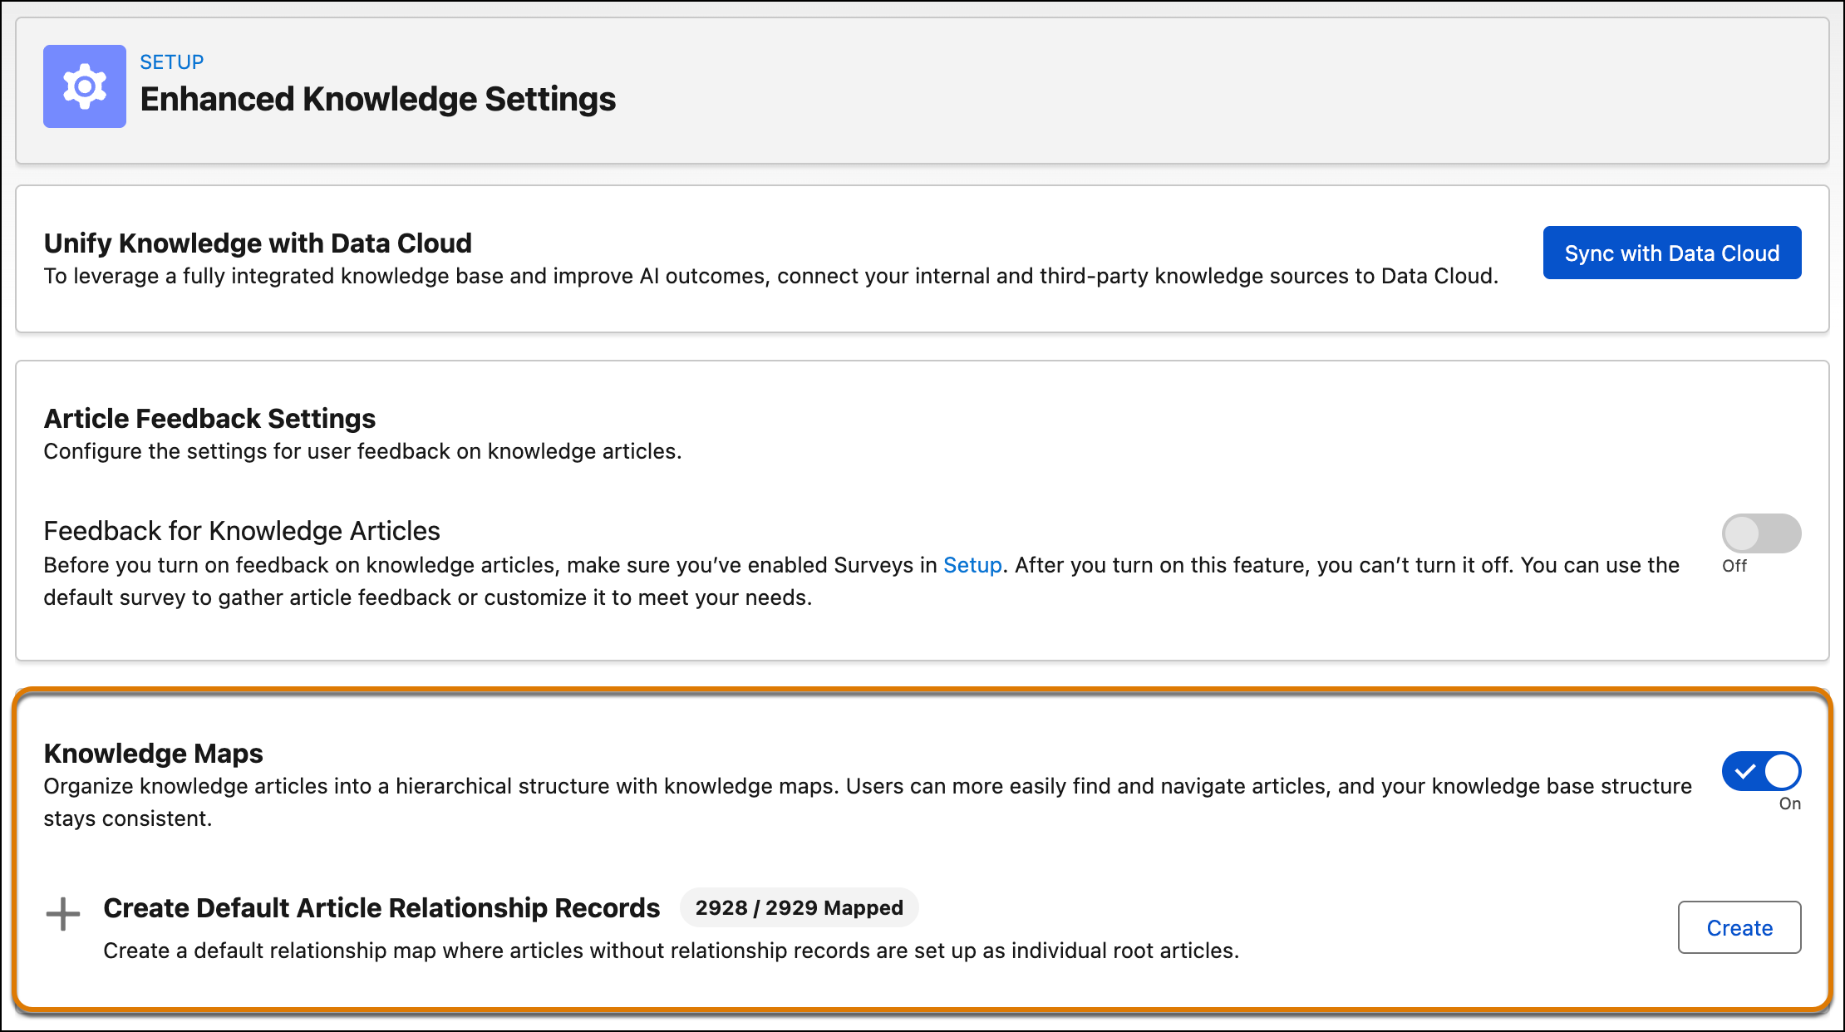Click the 2928 / 2929 Mapped badge

pyautogui.click(x=799, y=907)
